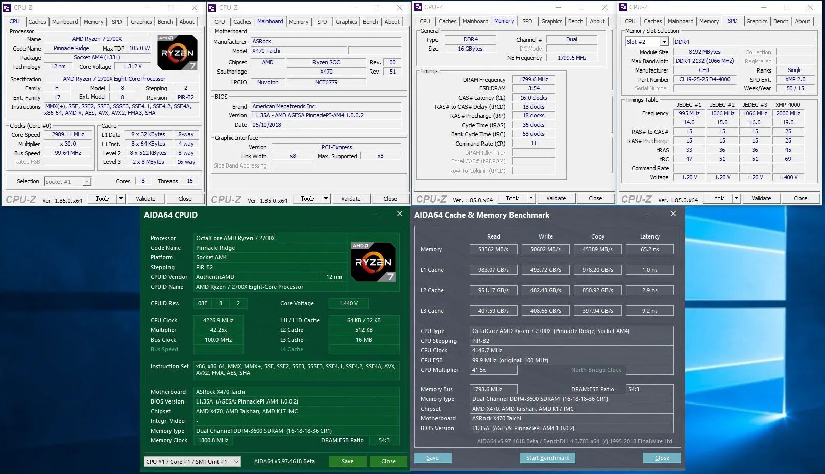Click the CPU-Z app icon in the CPU tab window's title bar
Viewport: 825px width, 474px height.
[7, 8]
